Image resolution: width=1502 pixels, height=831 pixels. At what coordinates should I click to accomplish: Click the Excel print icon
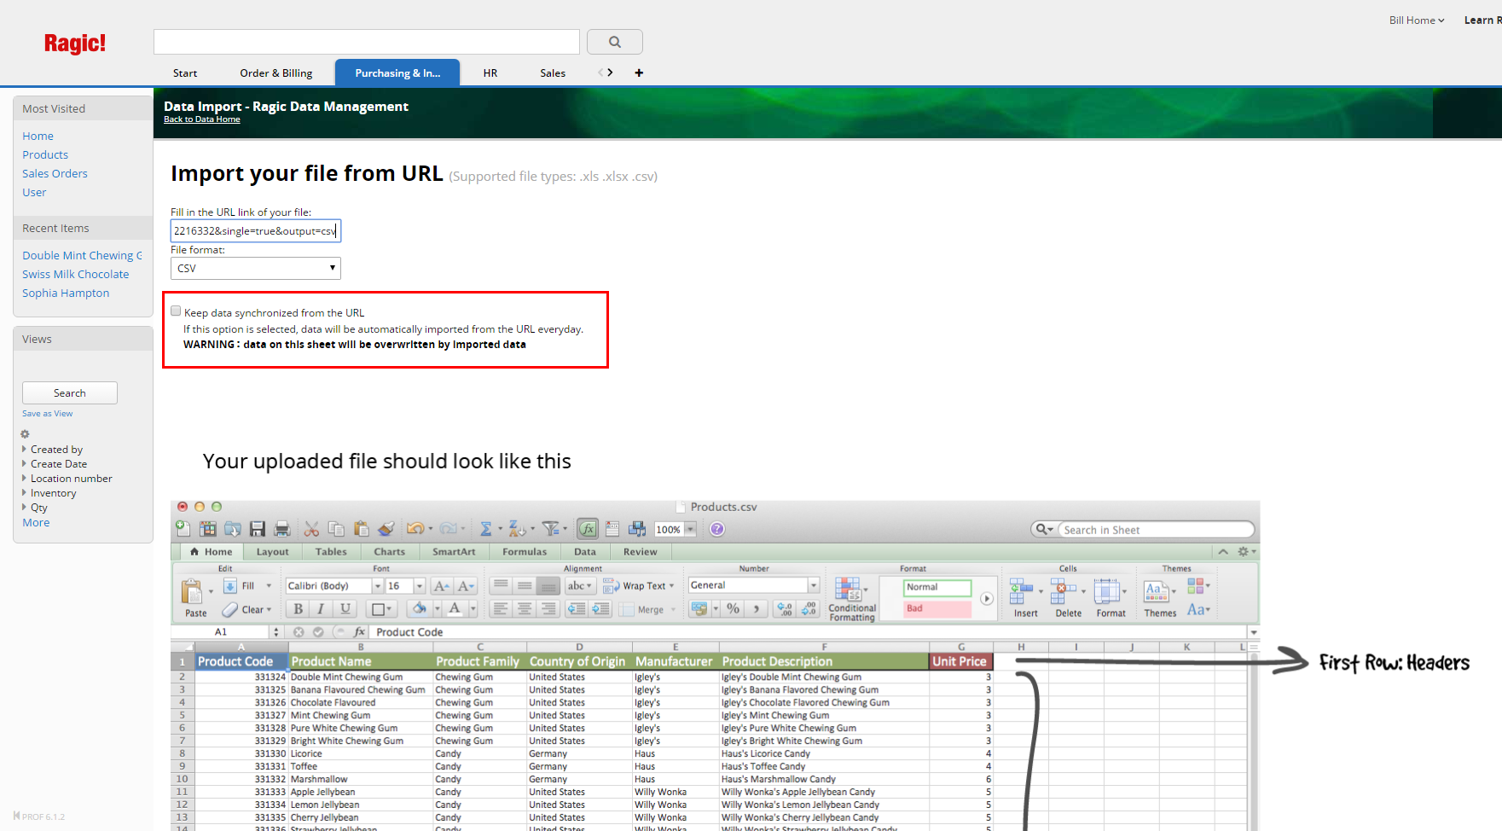[282, 529]
